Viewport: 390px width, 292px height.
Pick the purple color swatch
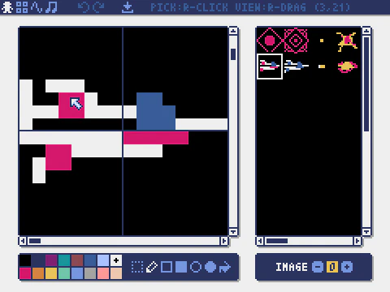pyautogui.click(x=51, y=260)
